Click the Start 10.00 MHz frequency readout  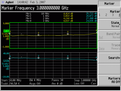pos(11,80)
